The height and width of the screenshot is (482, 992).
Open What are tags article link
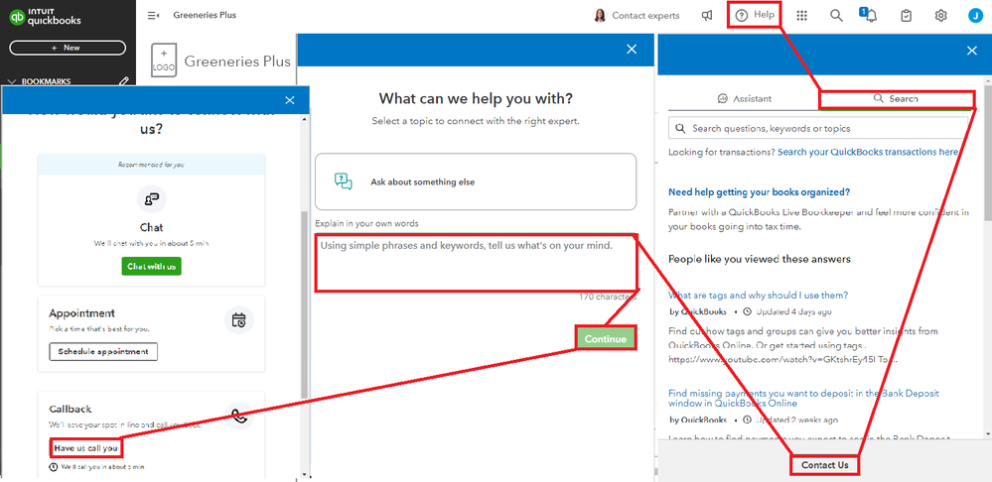point(758,295)
